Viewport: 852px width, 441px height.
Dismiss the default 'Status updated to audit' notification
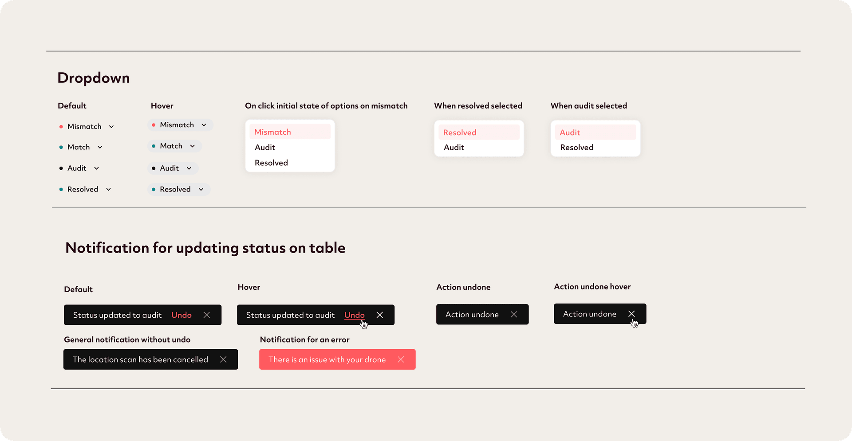pos(207,315)
